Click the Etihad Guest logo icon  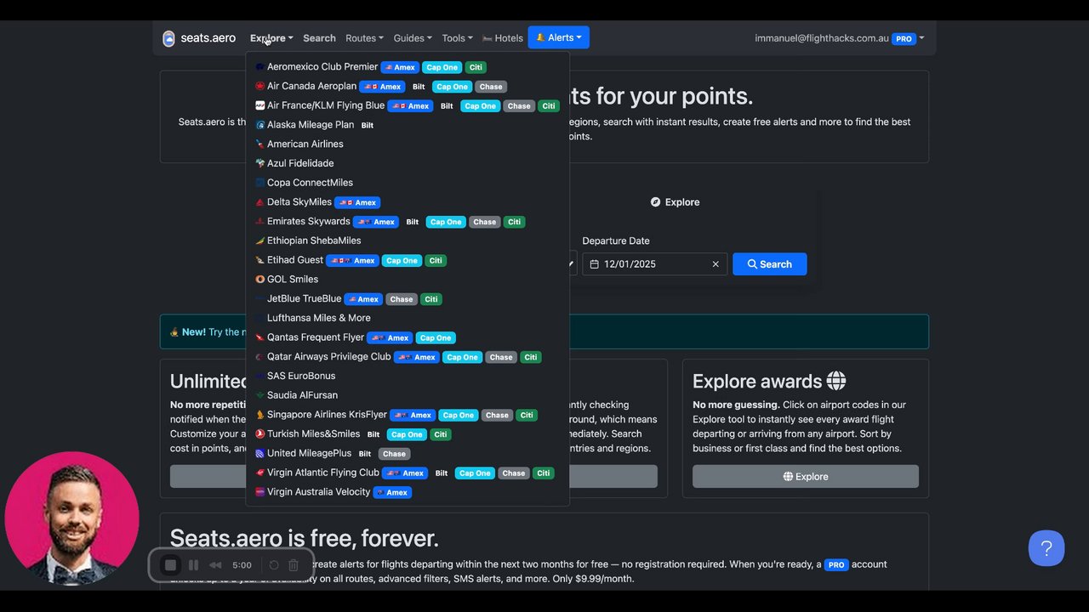point(260,260)
